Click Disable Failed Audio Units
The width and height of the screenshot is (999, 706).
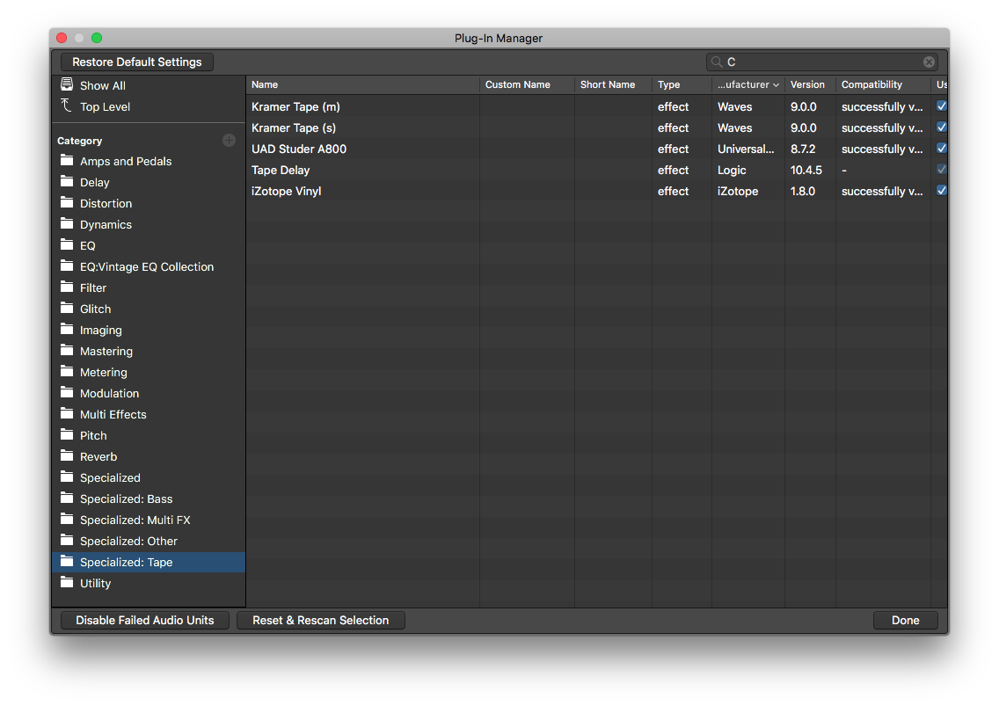pos(143,620)
